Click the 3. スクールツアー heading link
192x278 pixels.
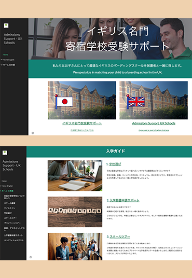coord(120,237)
